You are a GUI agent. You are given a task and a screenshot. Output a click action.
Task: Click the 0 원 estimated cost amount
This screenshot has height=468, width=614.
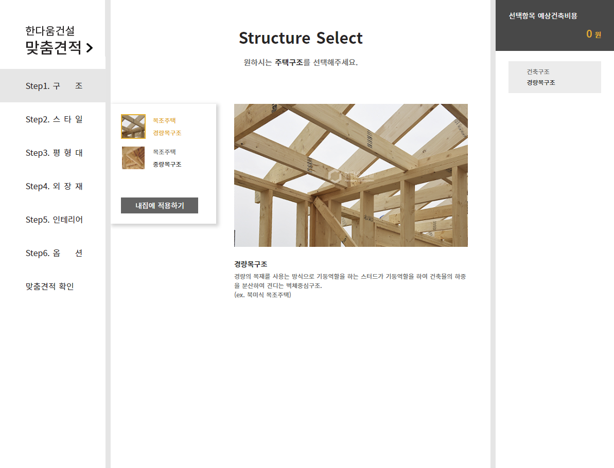593,34
